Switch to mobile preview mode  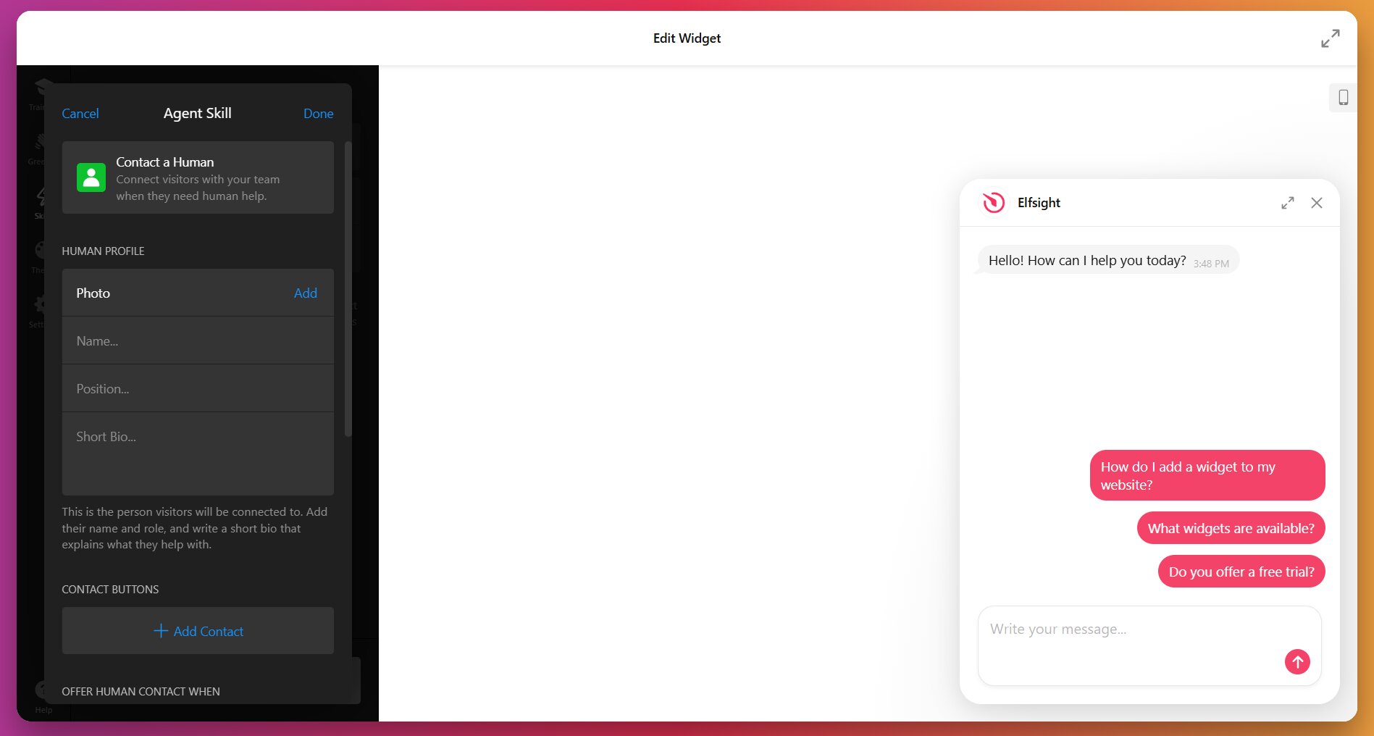pos(1343,97)
